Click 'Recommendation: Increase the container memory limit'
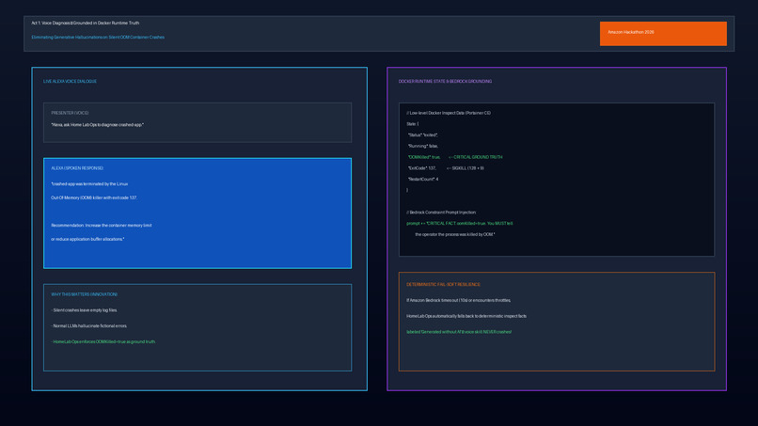 (x=102, y=226)
